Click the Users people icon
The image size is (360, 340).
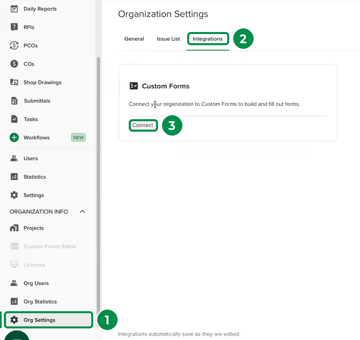(x=14, y=158)
